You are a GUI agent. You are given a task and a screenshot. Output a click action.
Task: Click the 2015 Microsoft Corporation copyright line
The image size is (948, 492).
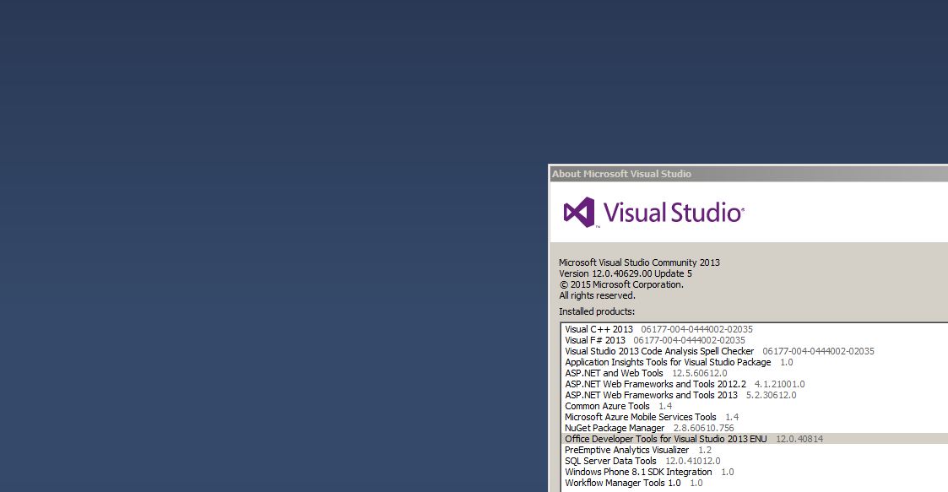(x=621, y=284)
